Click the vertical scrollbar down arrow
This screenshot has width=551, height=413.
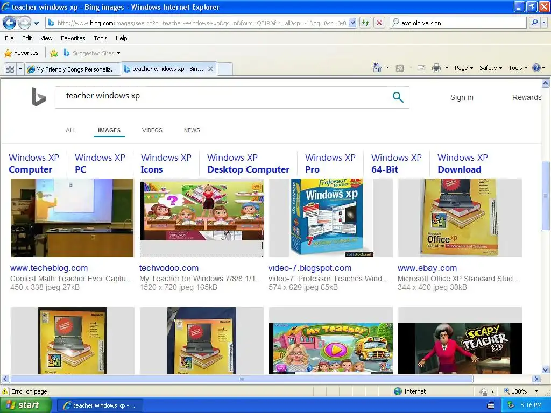point(546,369)
